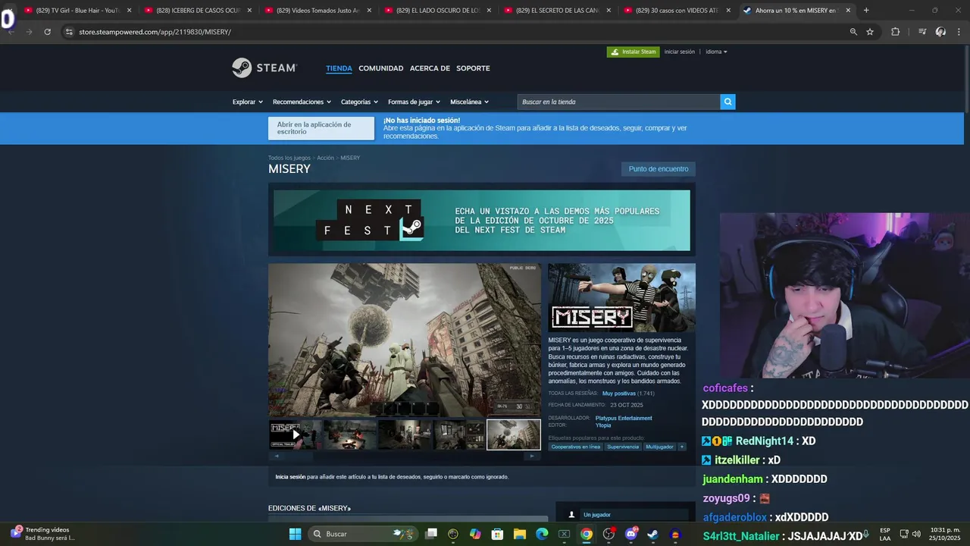Image resolution: width=970 pixels, height=546 pixels.
Task: Click the Supervivencia tag
Action: [x=623, y=447]
